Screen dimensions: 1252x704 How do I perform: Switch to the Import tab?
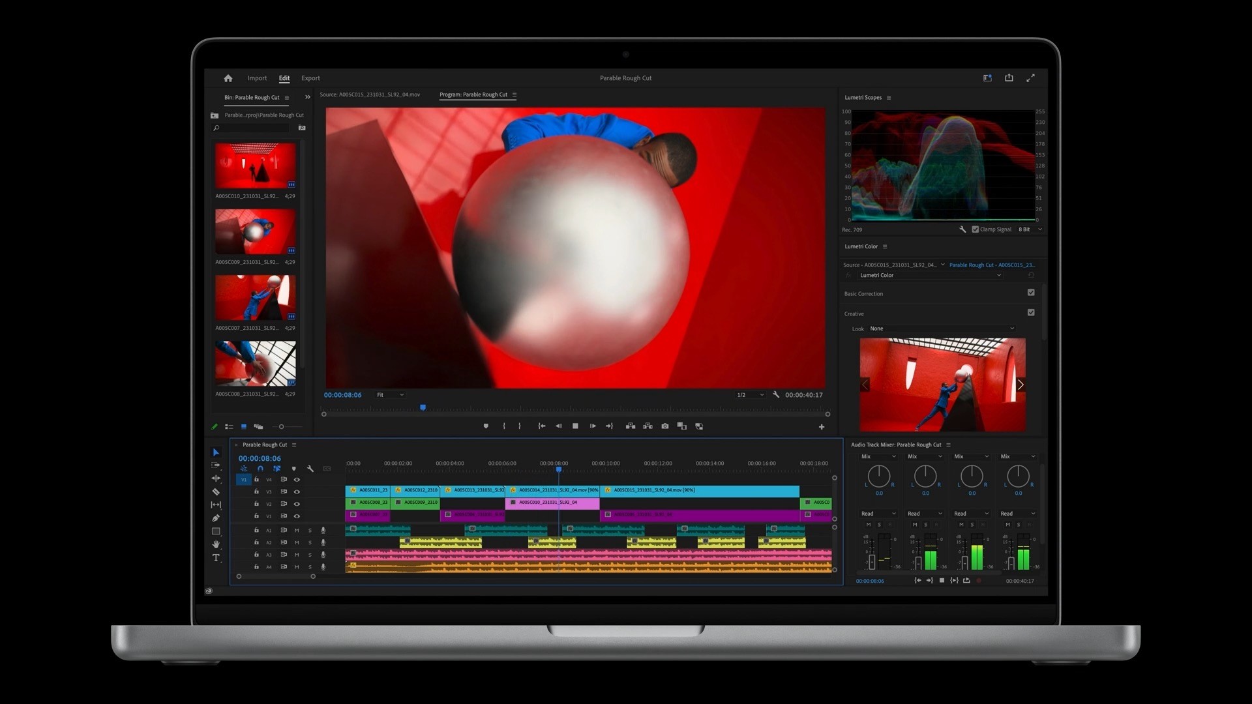[257, 78]
